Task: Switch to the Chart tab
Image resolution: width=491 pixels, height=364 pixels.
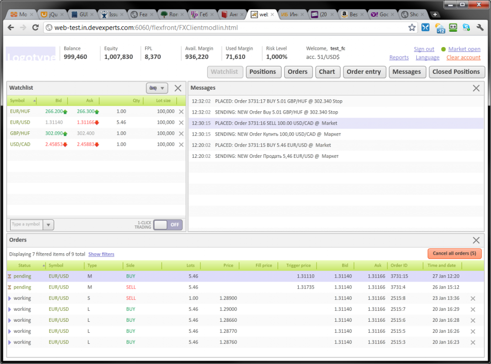Action: [327, 72]
